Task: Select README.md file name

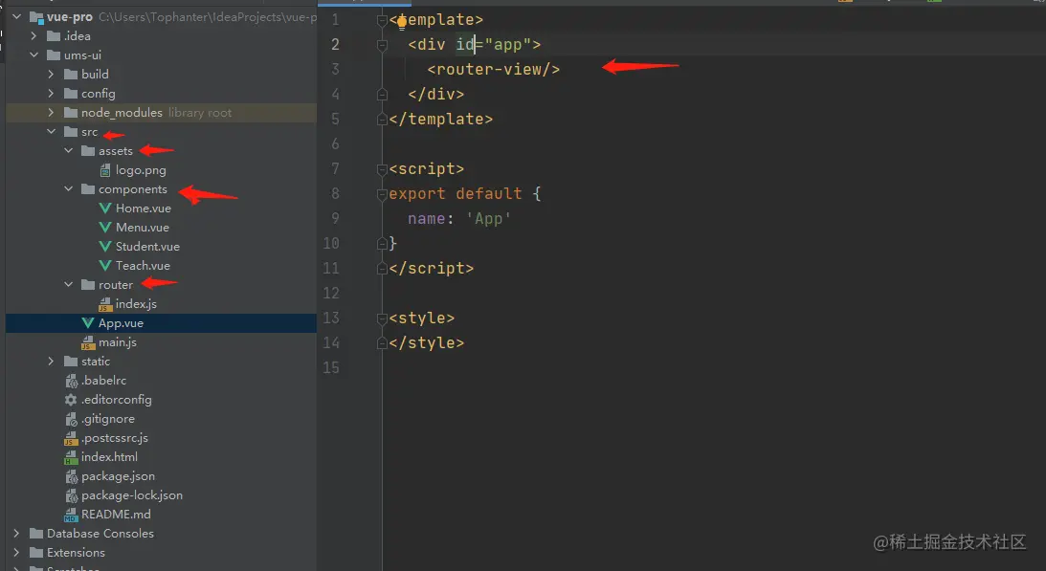Action: tap(116, 515)
